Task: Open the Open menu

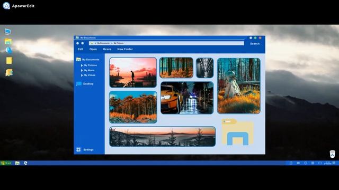Action: 93,49
